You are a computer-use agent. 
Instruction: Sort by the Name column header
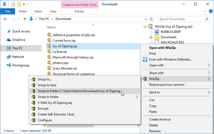51,27
